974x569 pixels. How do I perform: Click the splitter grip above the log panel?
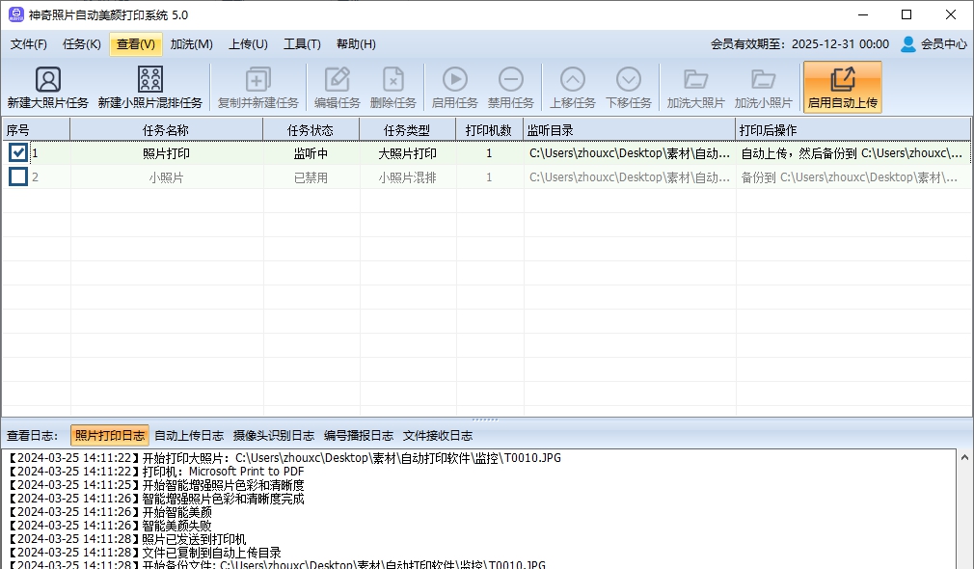tap(485, 420)
